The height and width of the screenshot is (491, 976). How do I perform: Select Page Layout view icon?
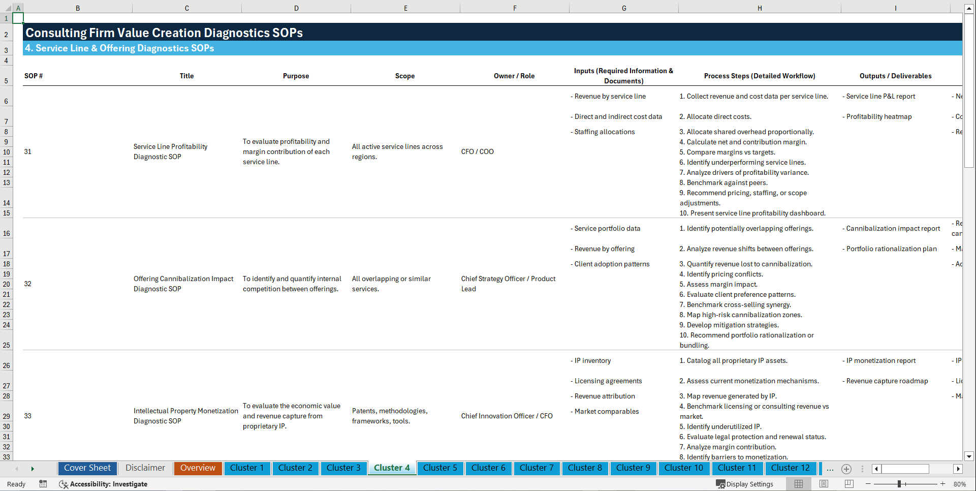click(x=823, y=484)
